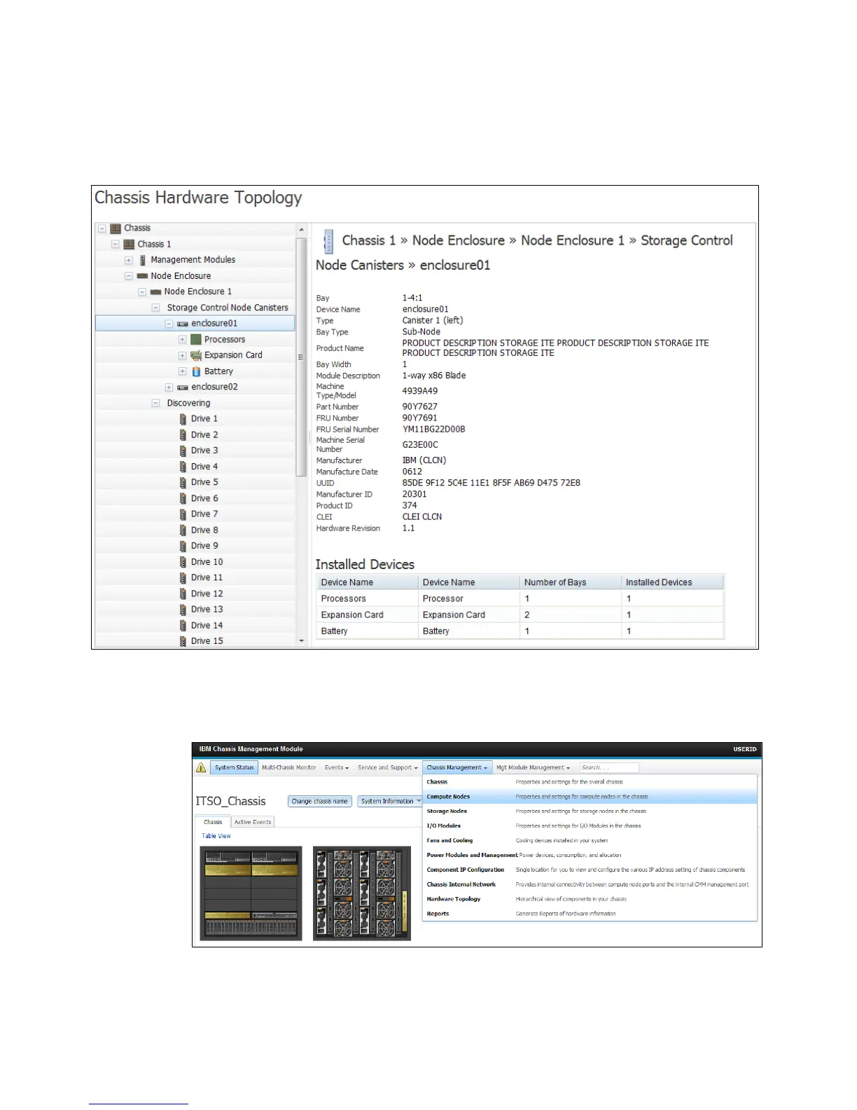Choose Reports from the menu
857x1110 pixels.
point(590,914)
